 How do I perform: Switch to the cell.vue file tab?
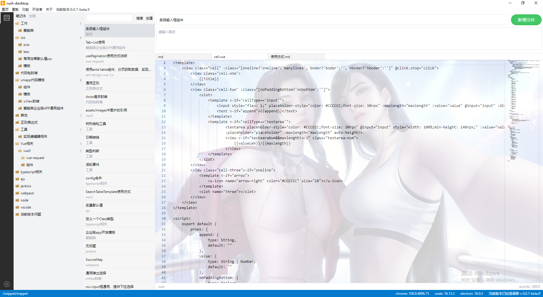(240, 57)
